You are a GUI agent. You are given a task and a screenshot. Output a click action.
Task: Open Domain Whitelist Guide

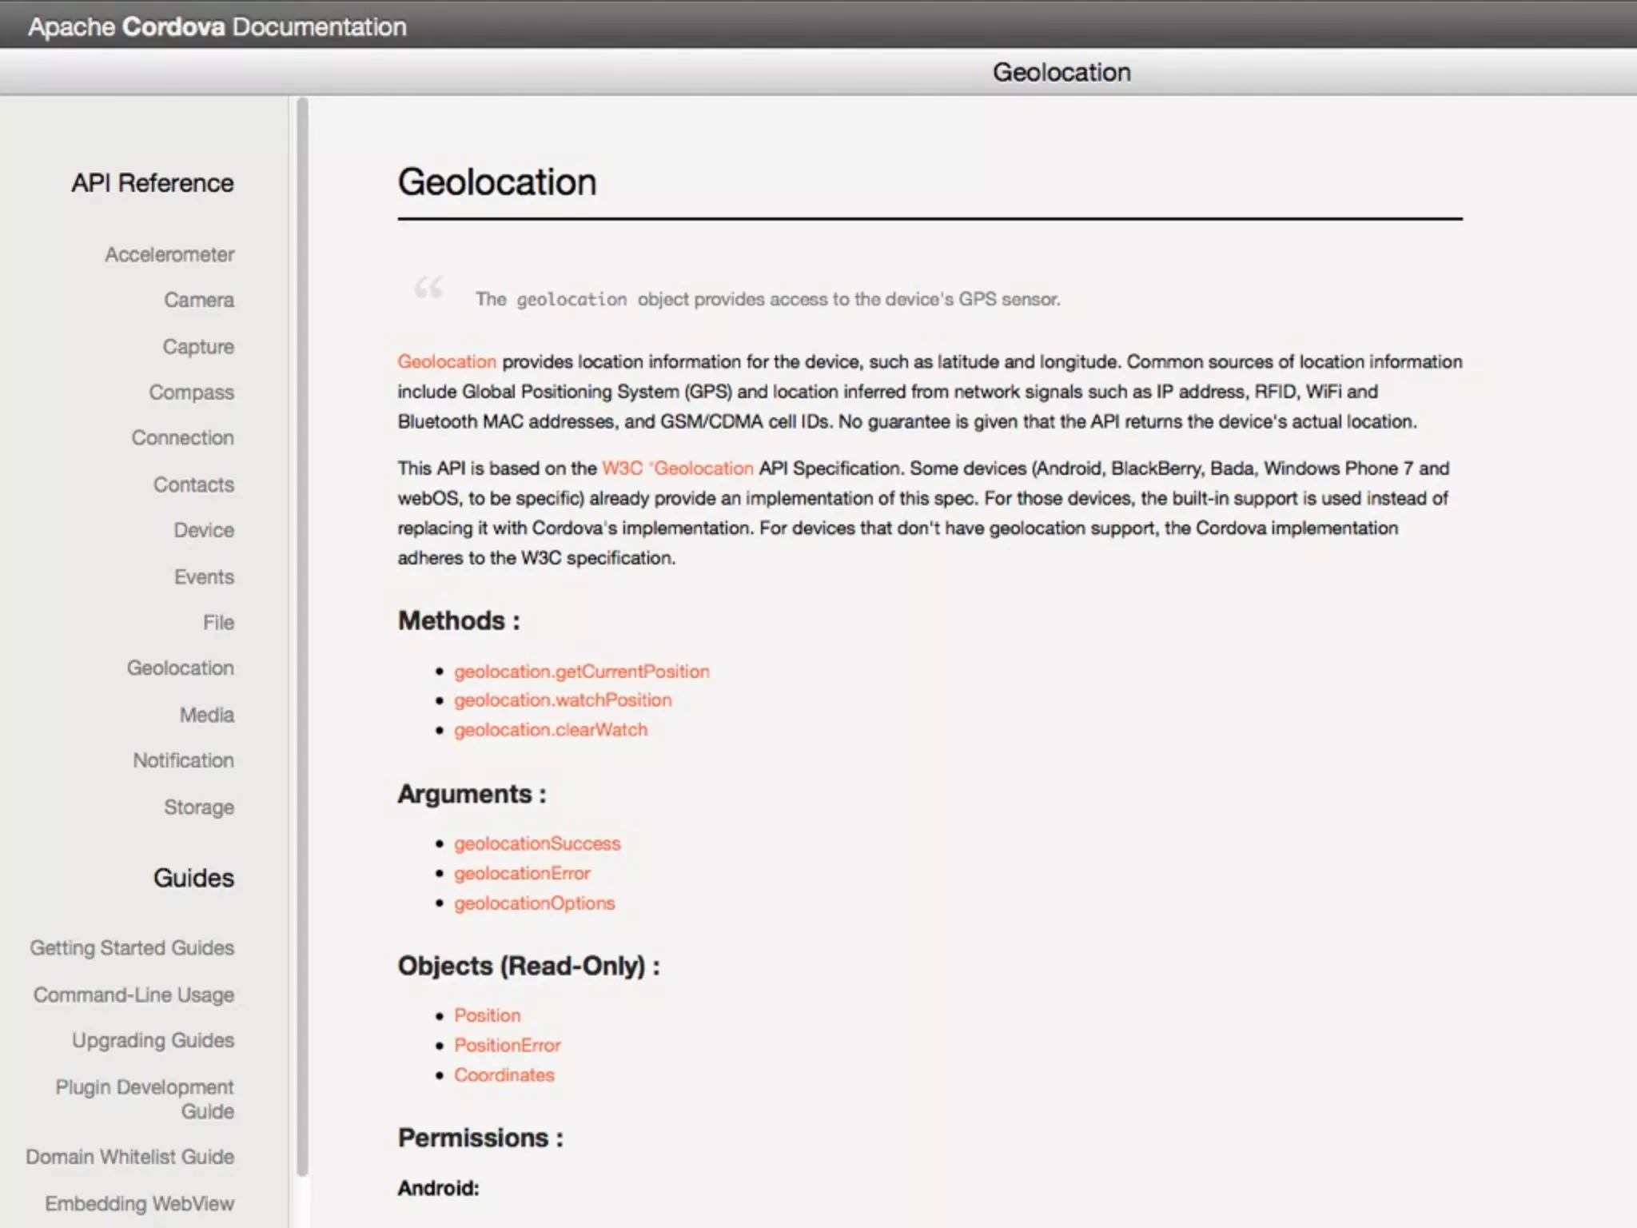pos(129,1157)
